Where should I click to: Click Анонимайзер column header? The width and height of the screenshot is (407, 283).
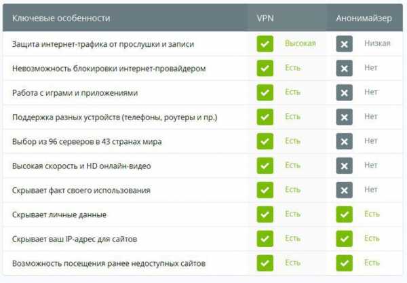(x=364, y=18)
